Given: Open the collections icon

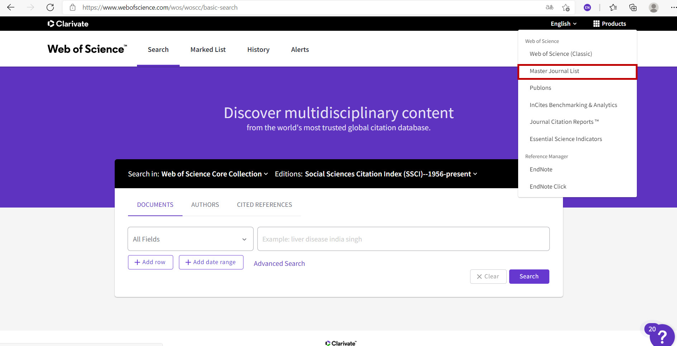Looking at the screenshot, I should point(633,8).
